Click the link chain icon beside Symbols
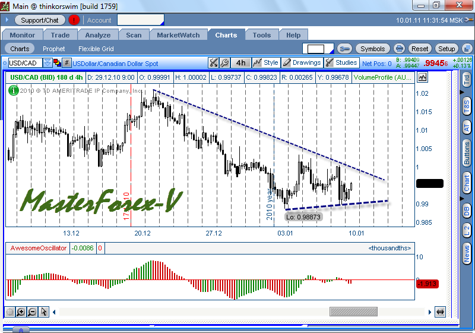 click(x=345, y=49)
